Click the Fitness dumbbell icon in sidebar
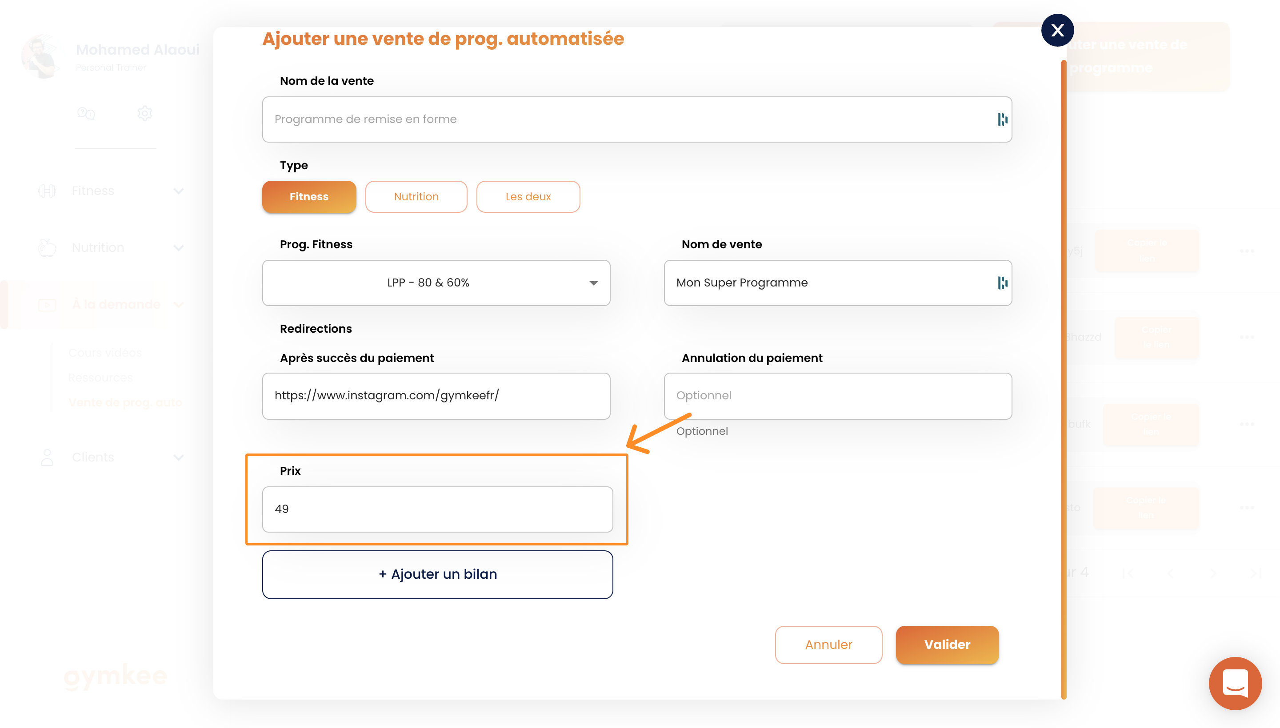Viewport: 1280px width, 728px height. [47, 191]
